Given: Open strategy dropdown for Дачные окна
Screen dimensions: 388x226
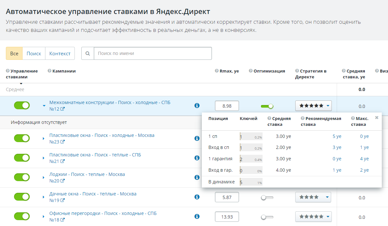Looking at the screenshot, I should click(x=313, y=197).
